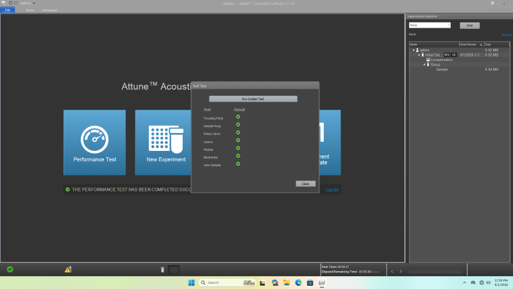Select the Compensation item in tree
This screenshot has width=513, height=289.
(x=441, y=60)
